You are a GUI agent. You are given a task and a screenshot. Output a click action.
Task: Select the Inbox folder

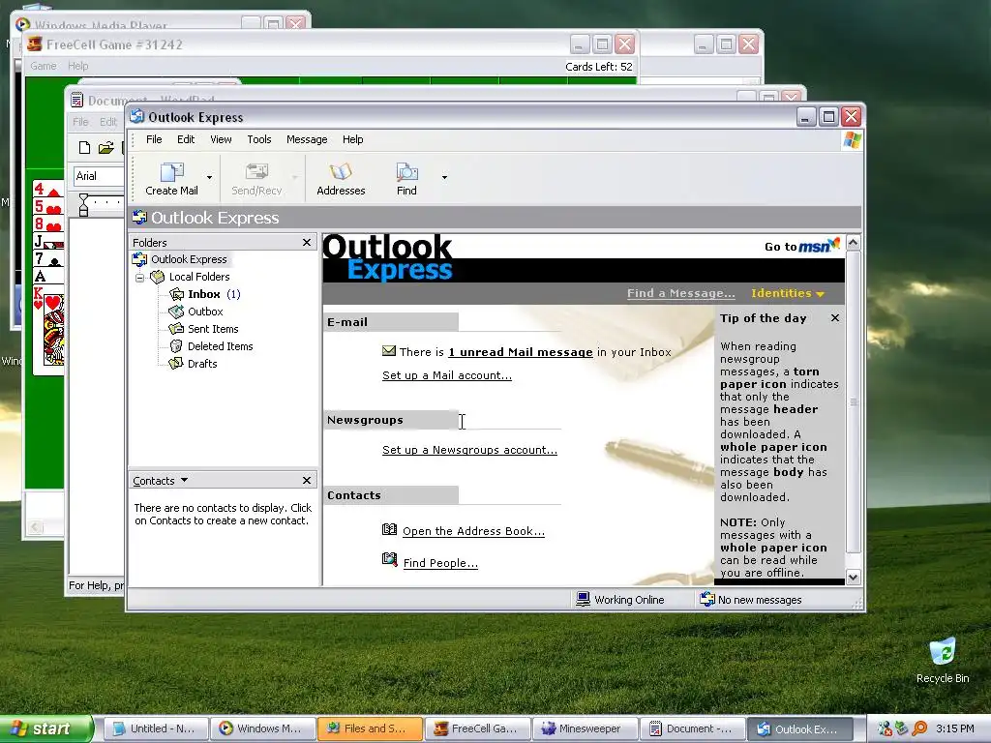(204, 294)
